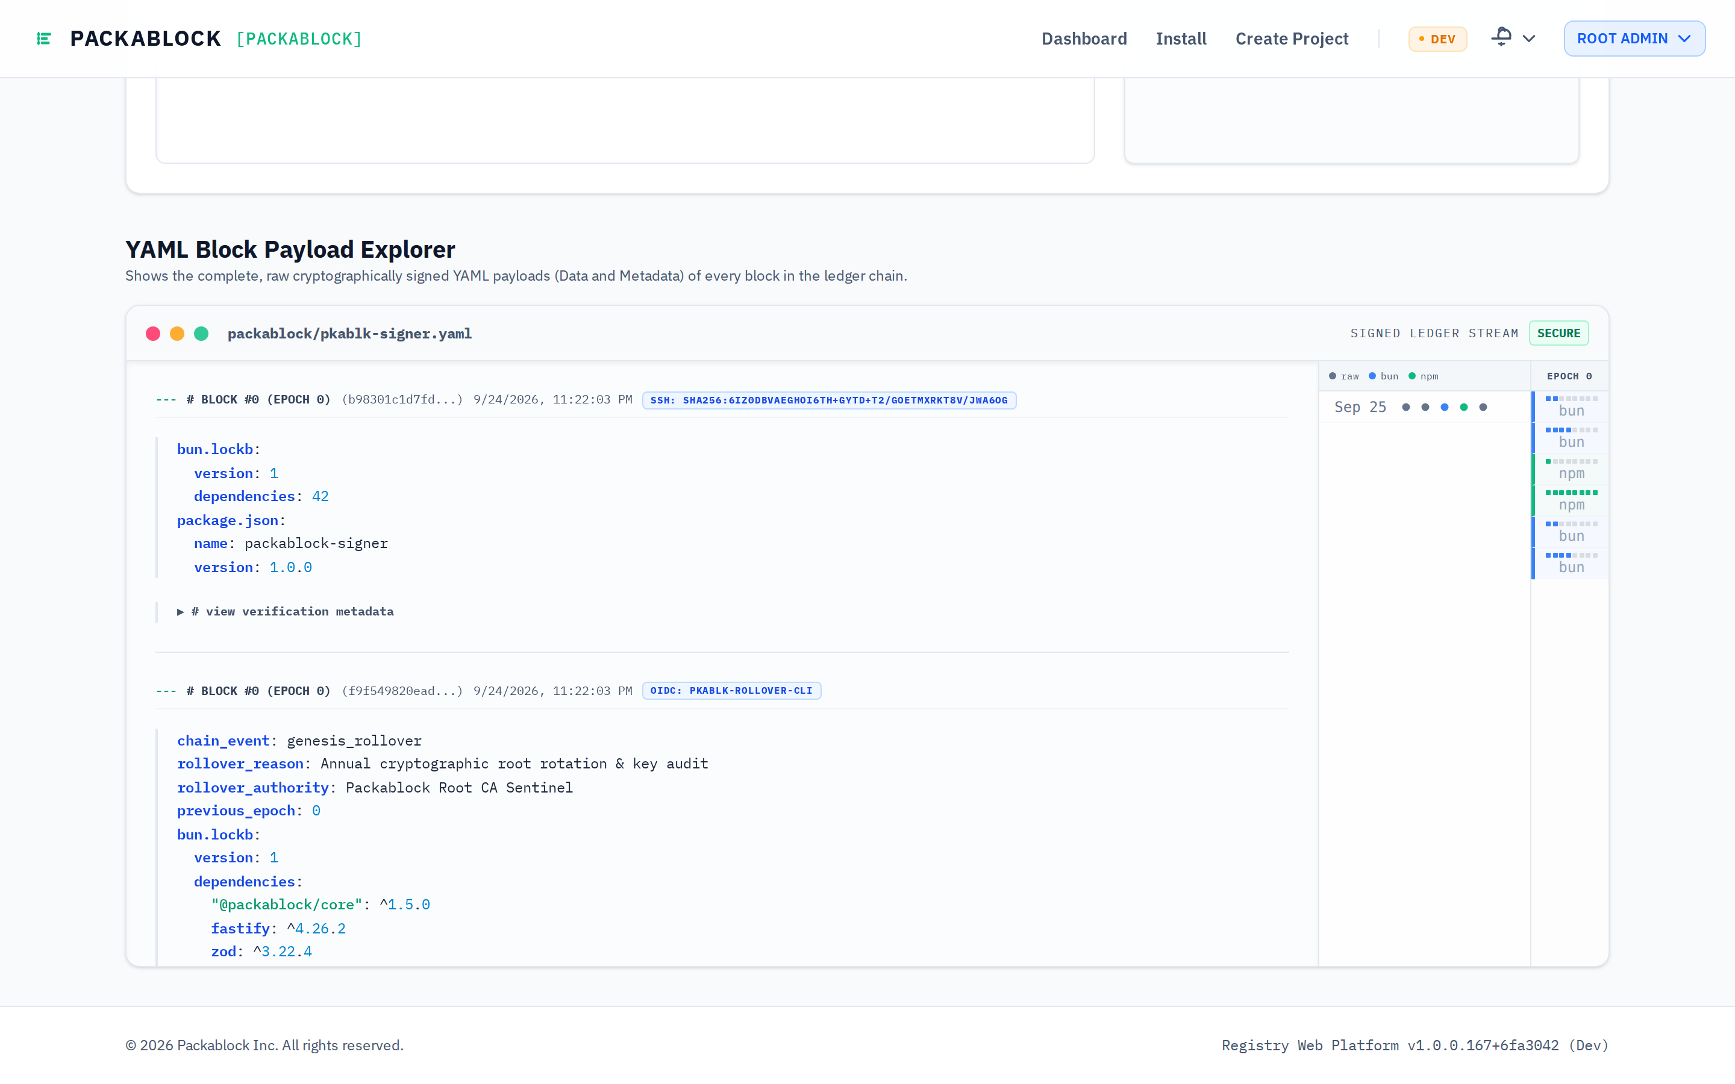Select the zod dependency line

(x=261, y=952)
